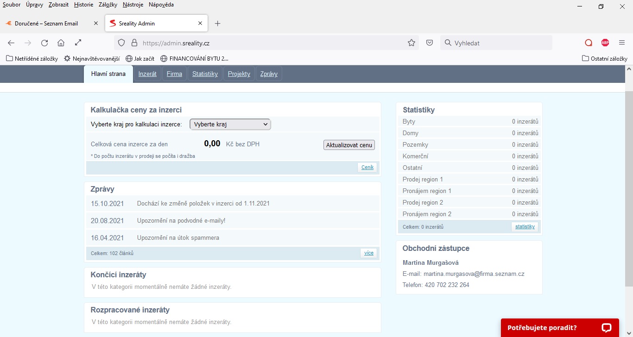Click the fullscreen expand arrows icon
633x337 pixels.
coord(78,43)
